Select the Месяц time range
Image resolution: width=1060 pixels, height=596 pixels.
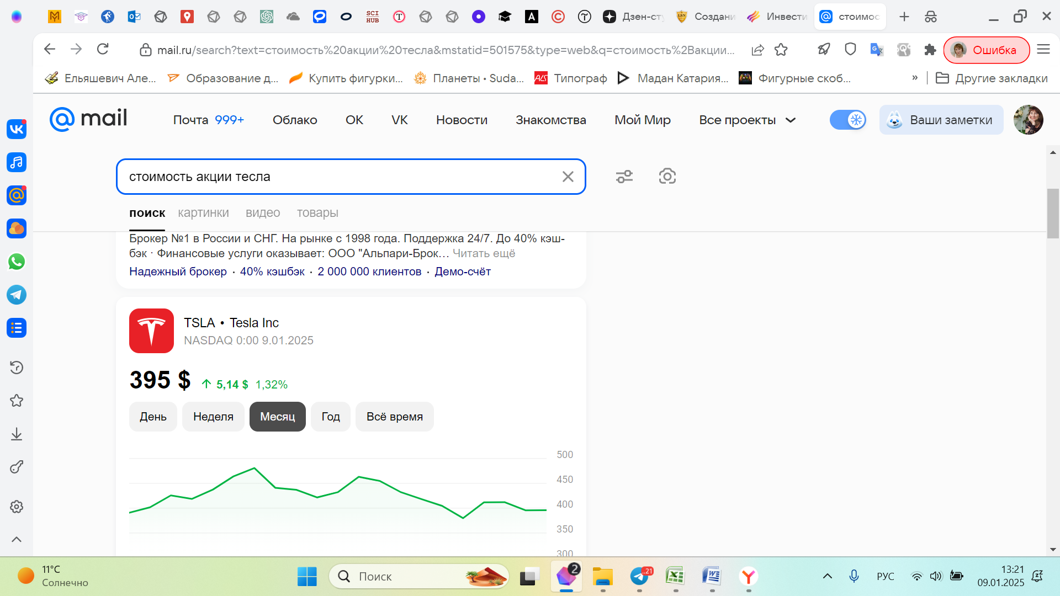(277, 417)
